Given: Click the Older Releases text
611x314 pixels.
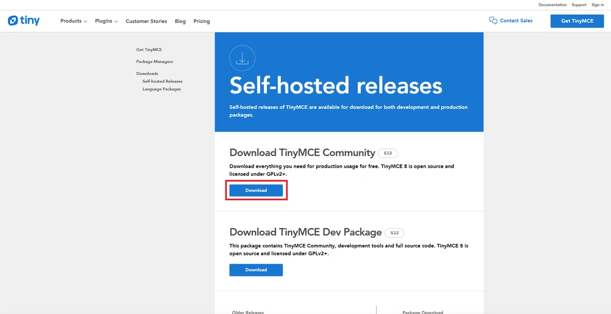Looking at the screenshot, I should [248, 312].
